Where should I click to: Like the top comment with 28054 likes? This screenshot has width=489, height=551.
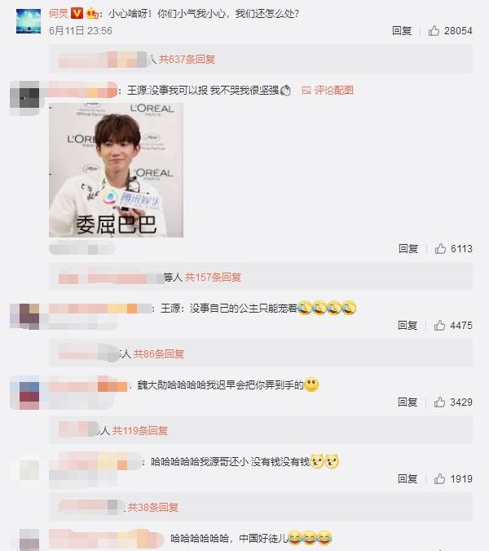pyautogui.click(x=434, y=30)
